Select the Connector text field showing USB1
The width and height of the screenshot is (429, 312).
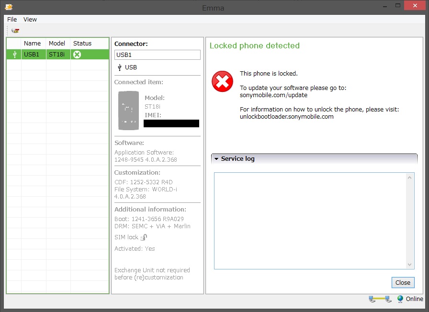(157, 55)
